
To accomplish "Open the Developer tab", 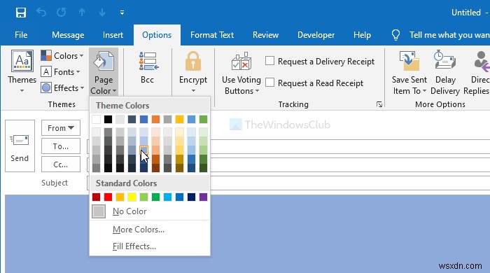I will tap(316, 35).
